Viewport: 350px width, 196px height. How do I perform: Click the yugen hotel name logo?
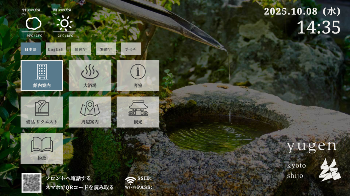point(312,146)
